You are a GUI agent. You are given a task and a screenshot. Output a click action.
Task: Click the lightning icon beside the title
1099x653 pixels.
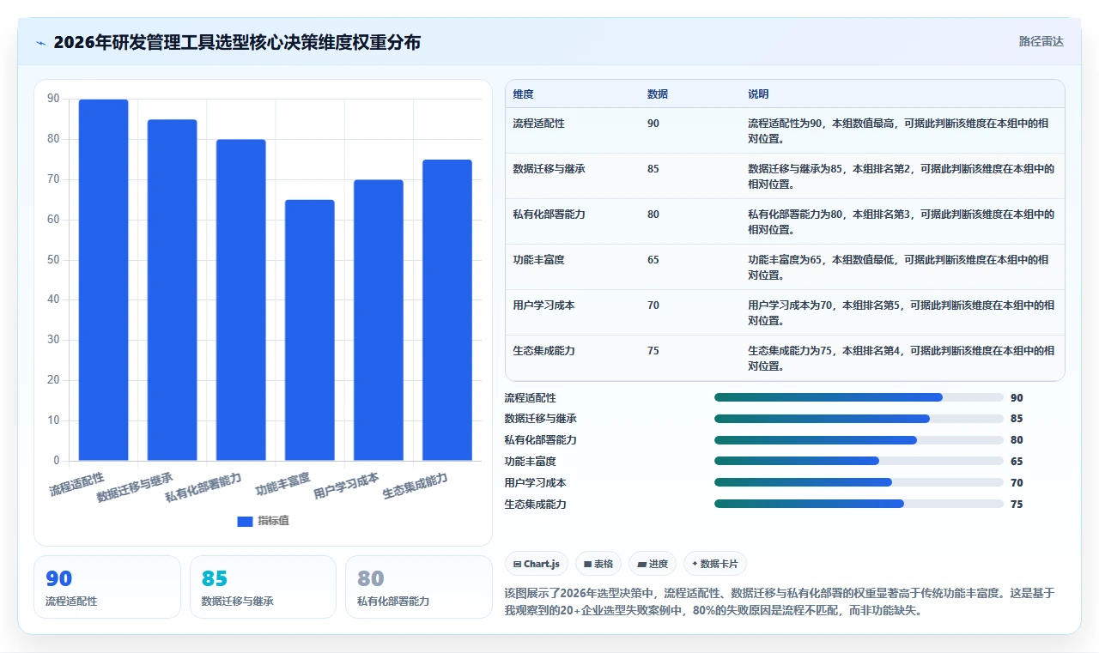(x=40, y=43)
